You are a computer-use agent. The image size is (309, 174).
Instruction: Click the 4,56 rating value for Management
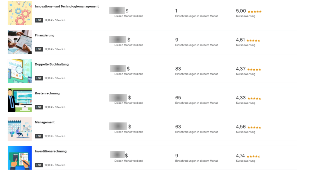tap(241, 127)
